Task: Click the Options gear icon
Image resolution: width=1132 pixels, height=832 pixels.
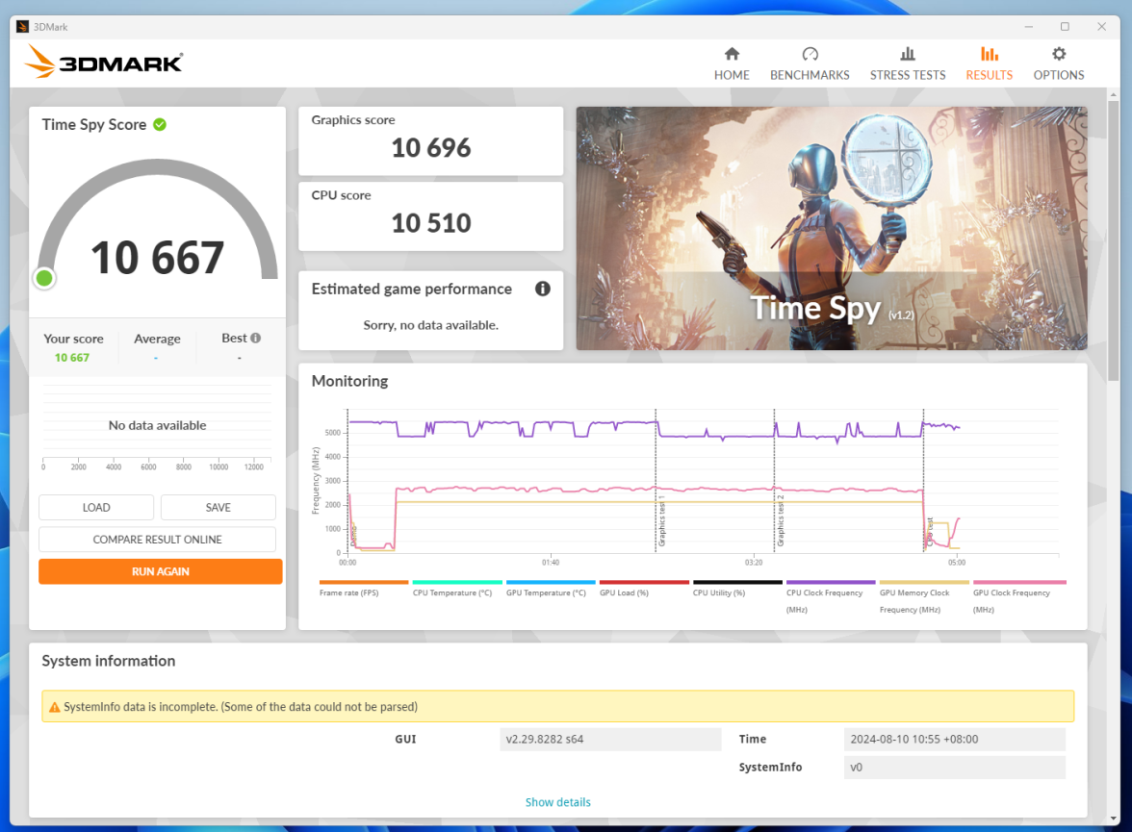Action: point(1059,54)
